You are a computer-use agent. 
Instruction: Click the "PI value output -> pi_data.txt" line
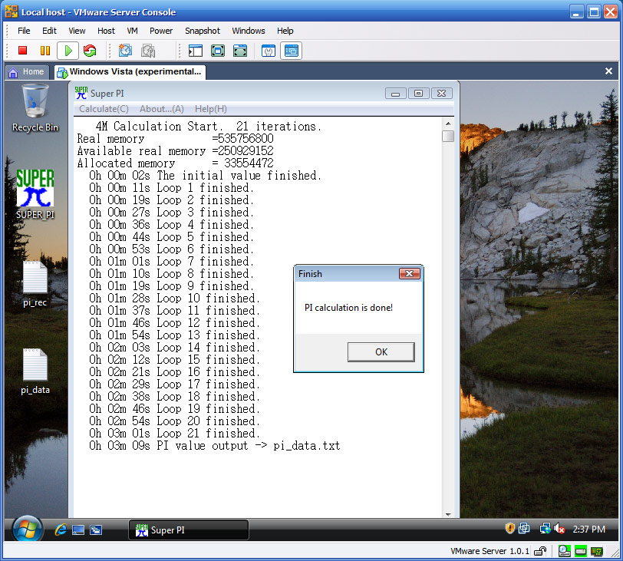coord(215,445)
